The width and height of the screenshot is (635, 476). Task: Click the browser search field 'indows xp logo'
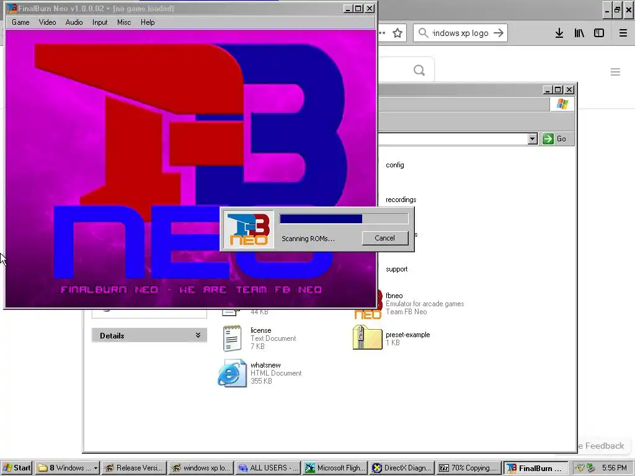pos(460,33)
